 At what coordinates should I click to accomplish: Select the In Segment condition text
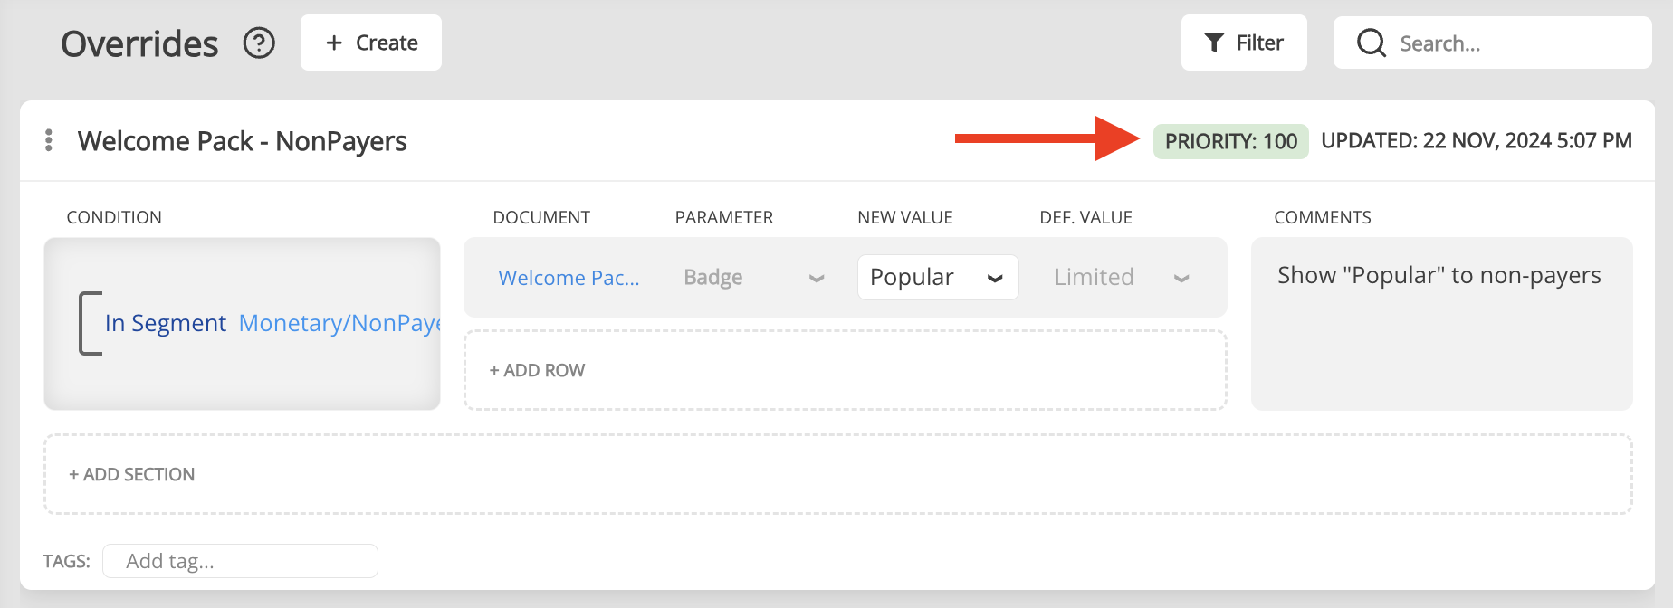pos(166,323)
